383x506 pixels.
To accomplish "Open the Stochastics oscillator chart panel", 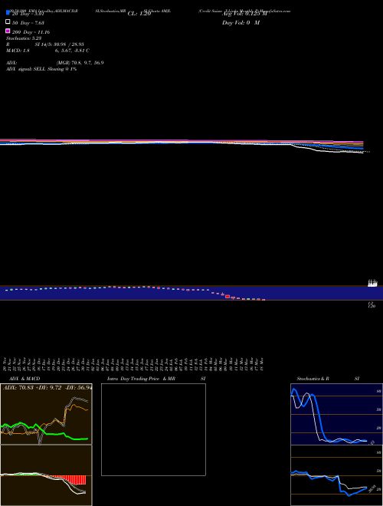I will click(x=336, y=414).
